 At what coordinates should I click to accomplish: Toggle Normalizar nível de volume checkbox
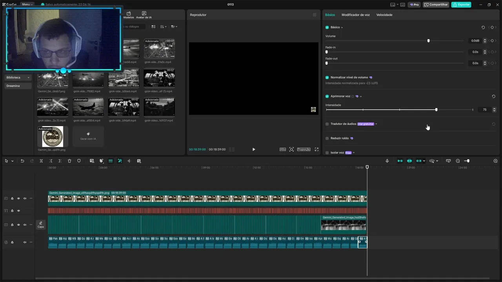(327, 78)
